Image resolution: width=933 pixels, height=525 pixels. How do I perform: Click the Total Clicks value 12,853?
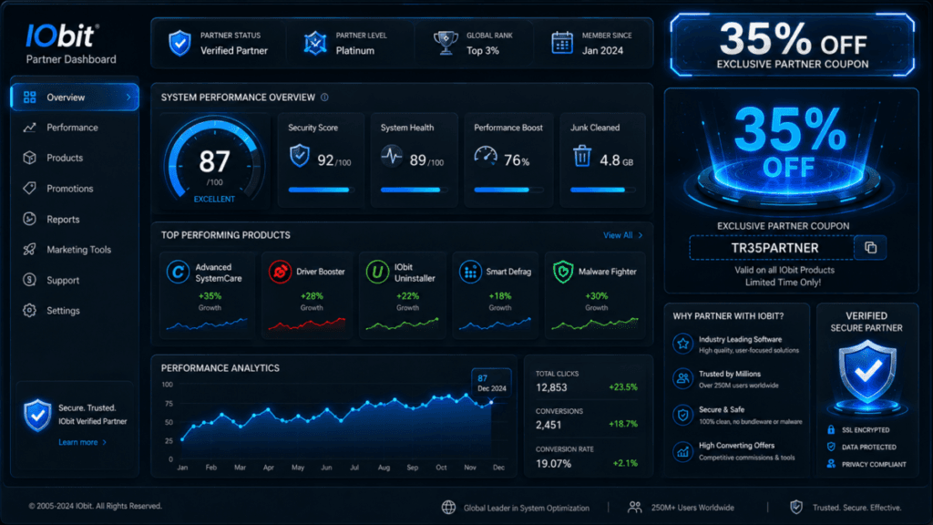551,387
